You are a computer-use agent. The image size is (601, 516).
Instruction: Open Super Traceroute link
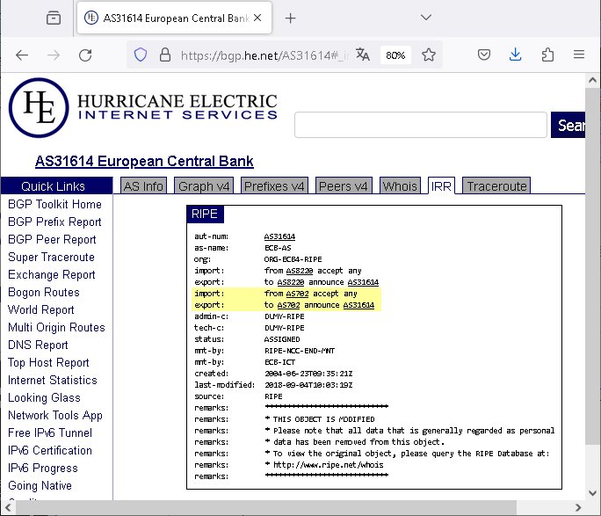[x=51, y=258]
